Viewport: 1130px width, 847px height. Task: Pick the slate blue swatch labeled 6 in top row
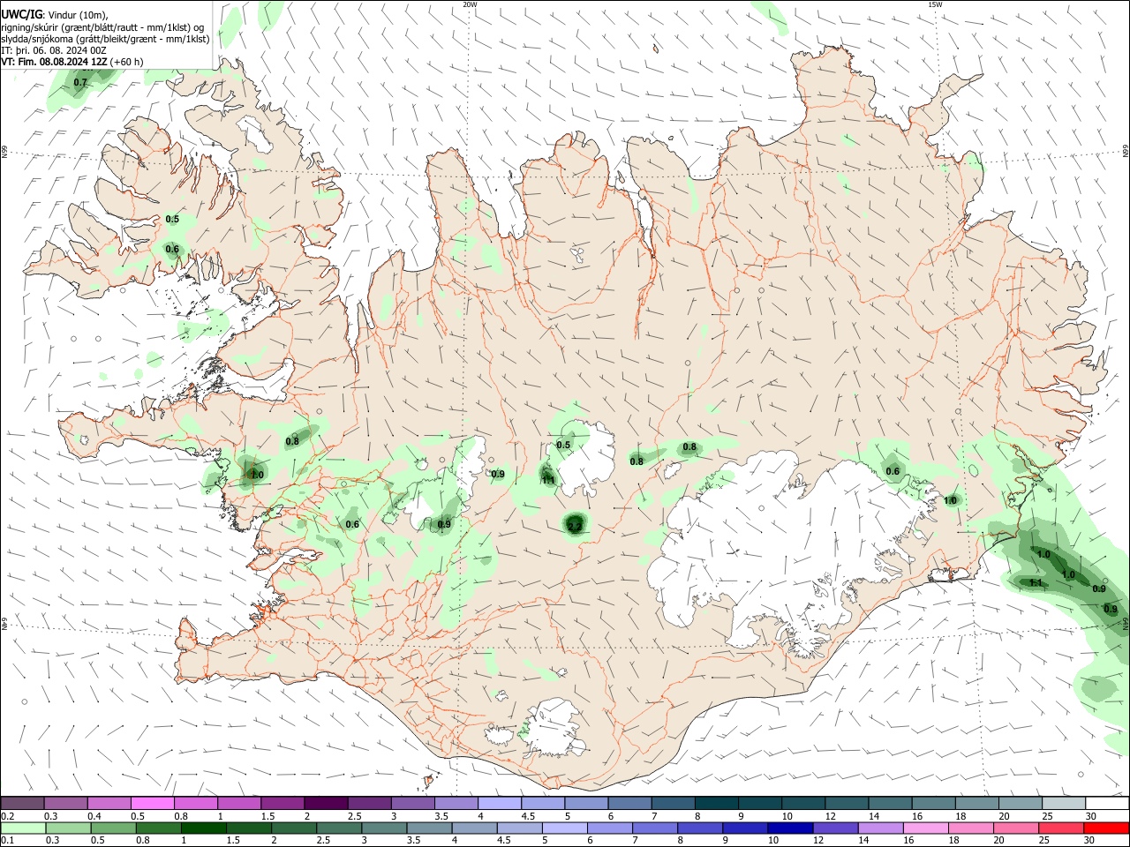630,804
